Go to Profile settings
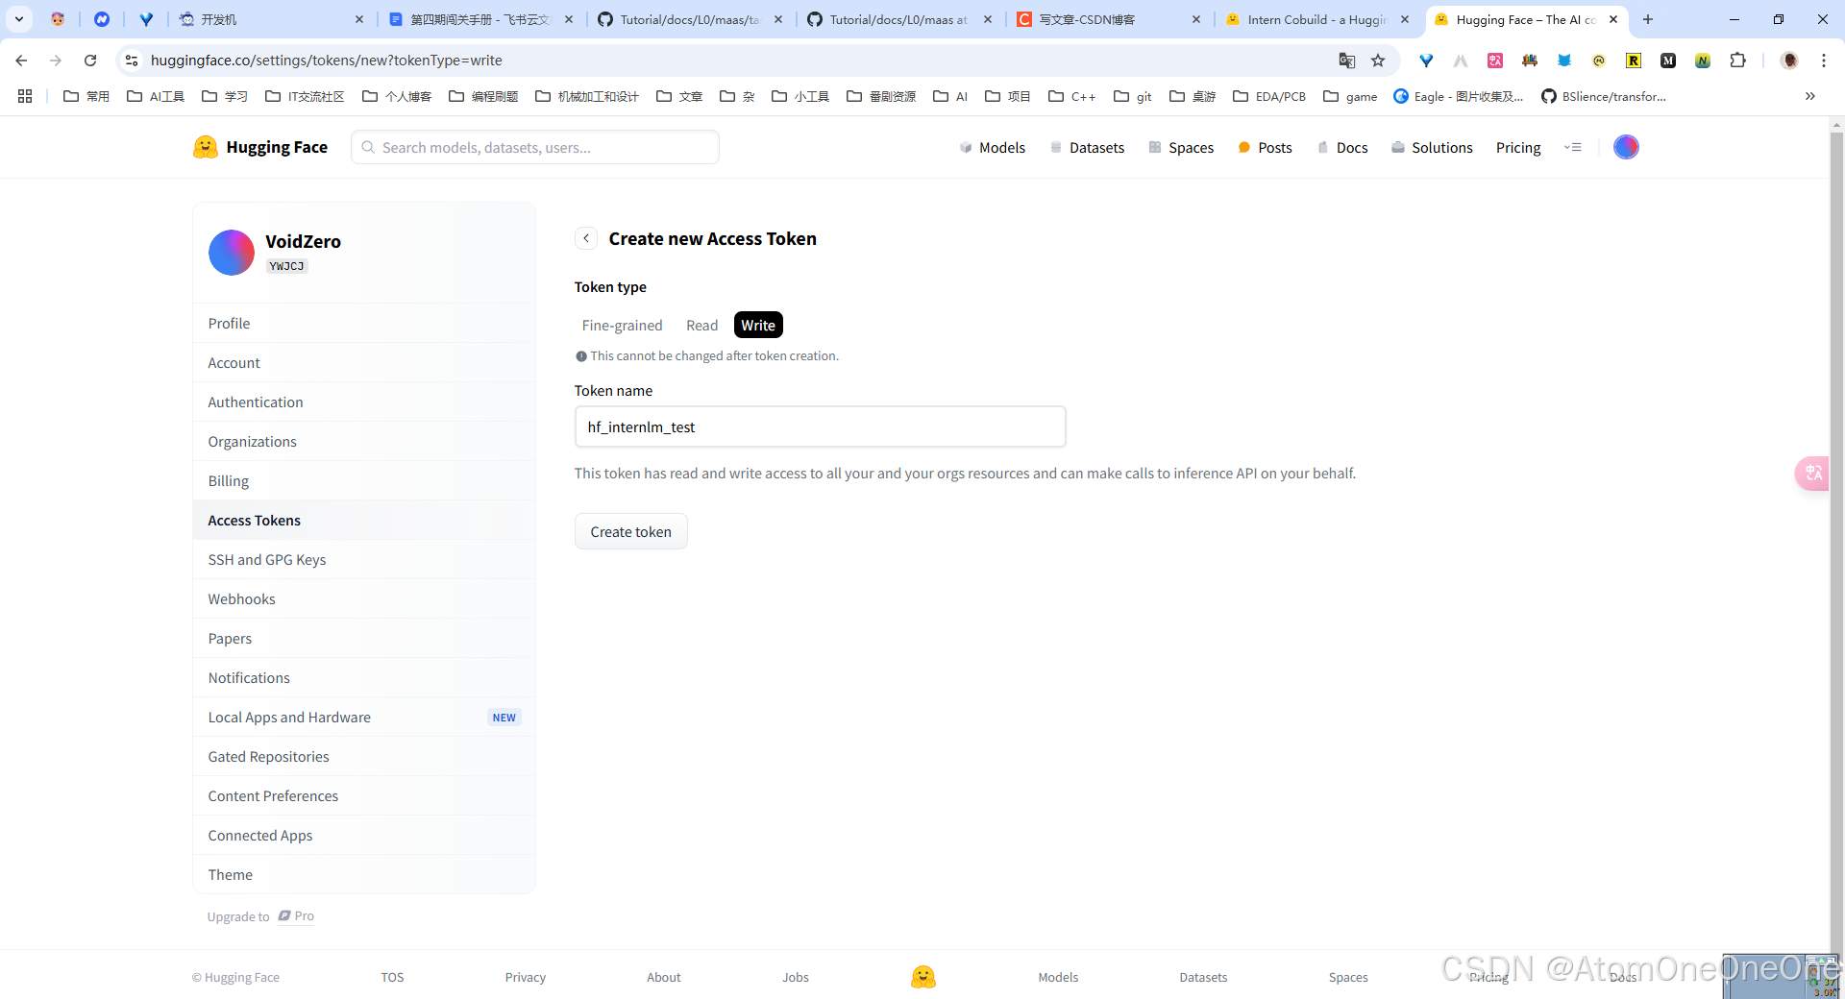This screenshot has height=999, width=1845. 364,323
